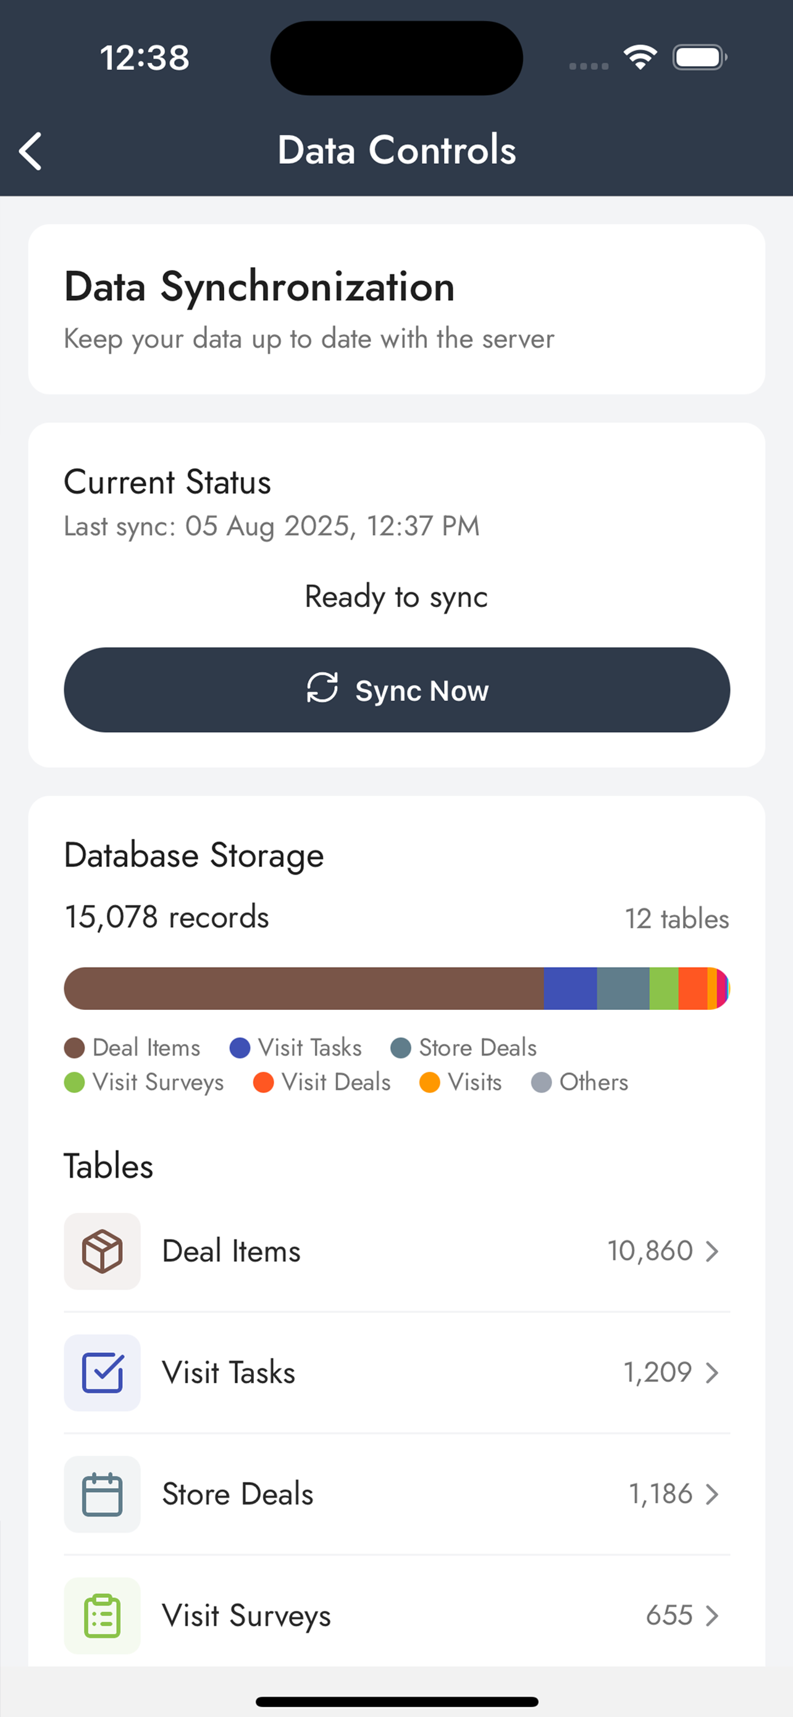Expand Visit Tasks row chevron
This screenshot has width=793, height=1717.
coord(713,1372)
